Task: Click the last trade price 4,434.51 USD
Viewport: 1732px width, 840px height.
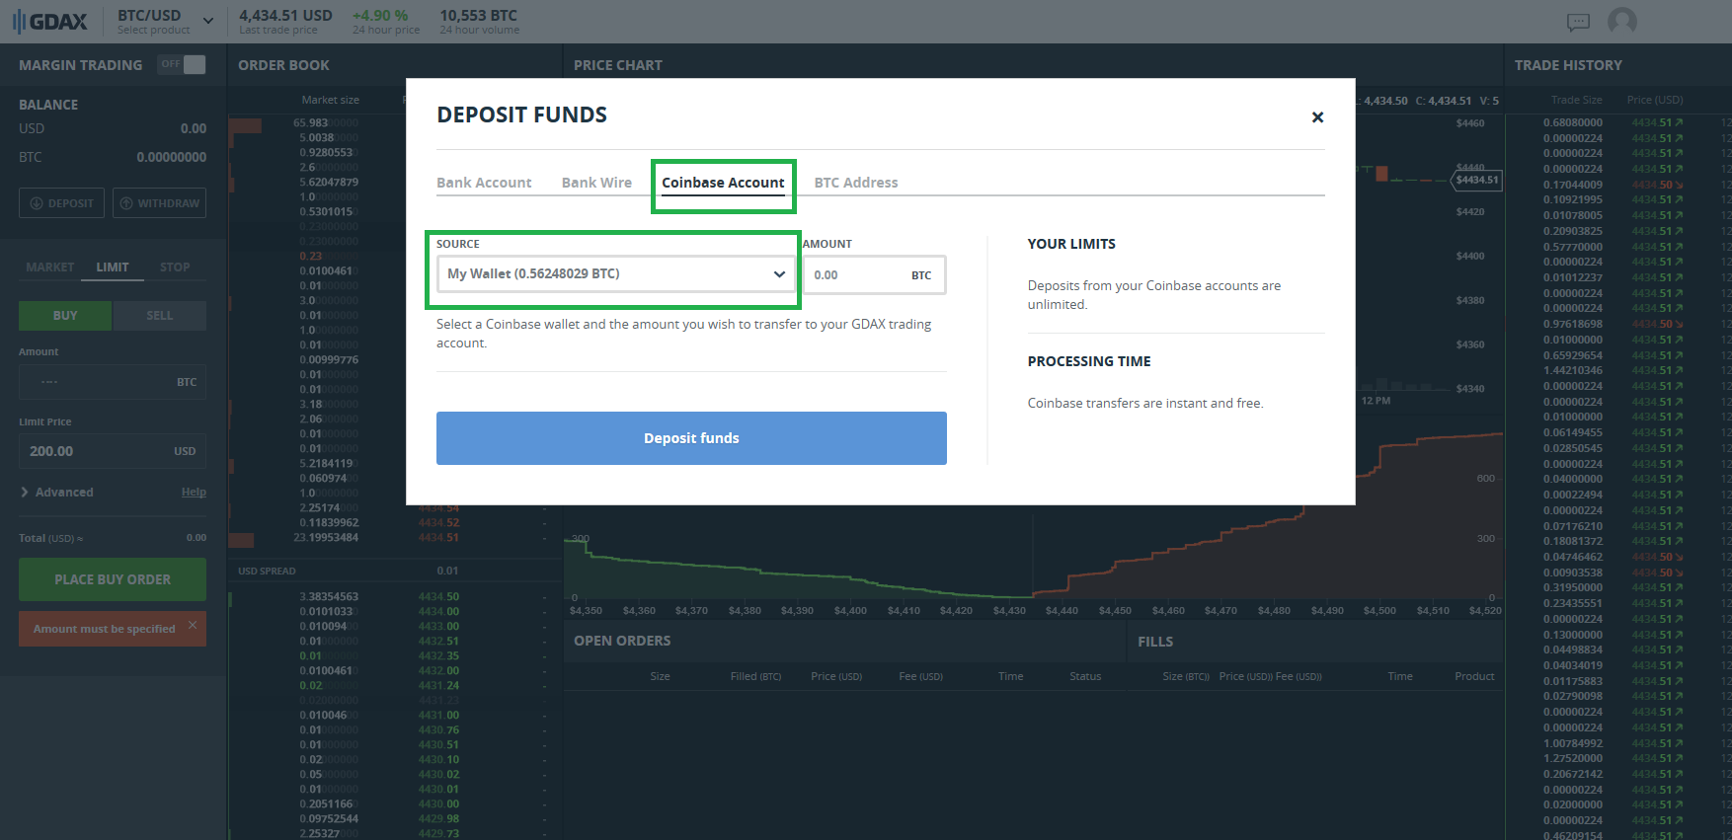Action: (x=285, y=16)
